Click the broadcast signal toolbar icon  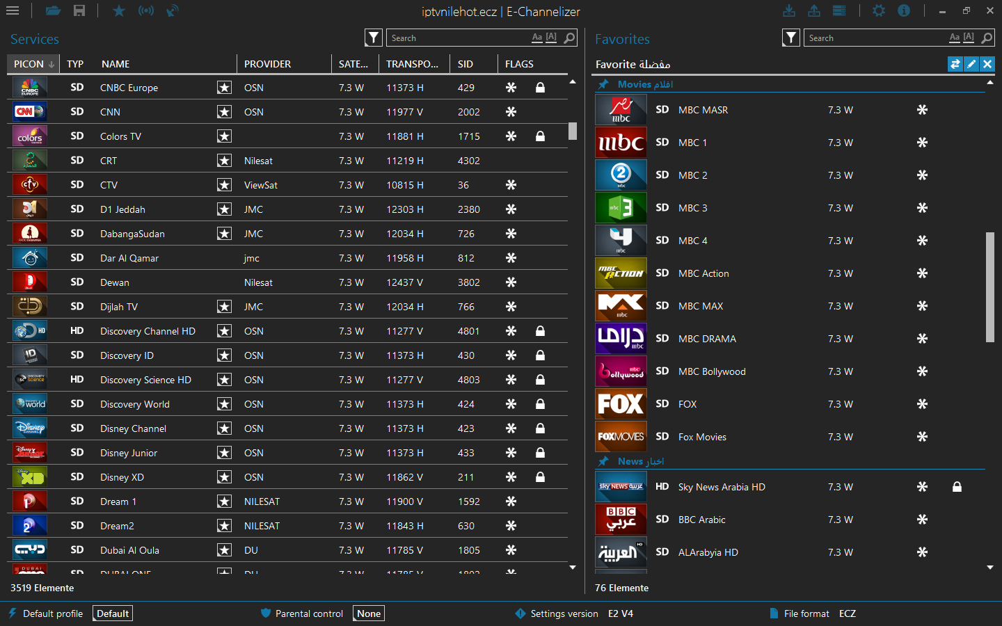click(146, 10)
